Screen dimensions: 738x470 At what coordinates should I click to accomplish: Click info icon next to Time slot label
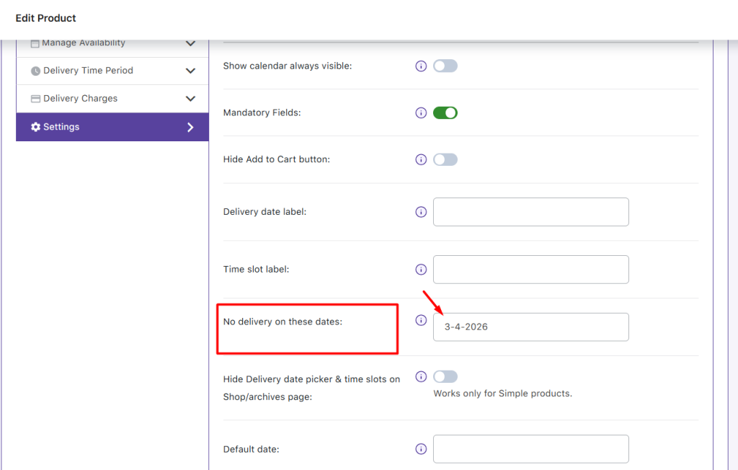coord(421,270)
